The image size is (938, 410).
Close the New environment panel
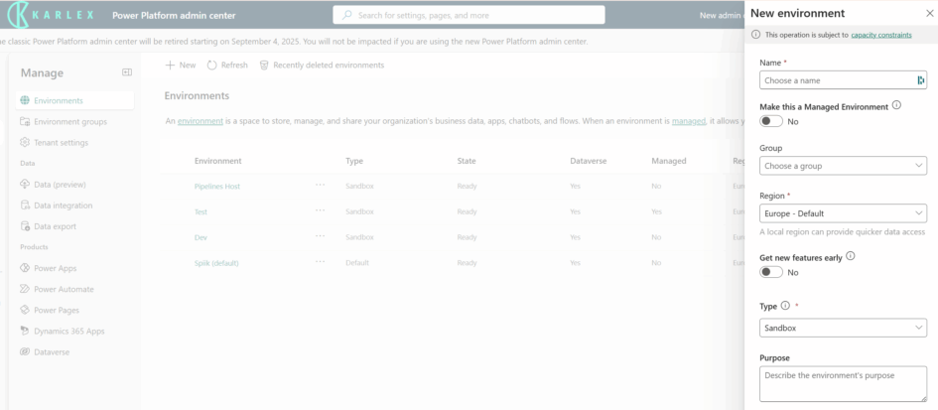pos(929,13)
